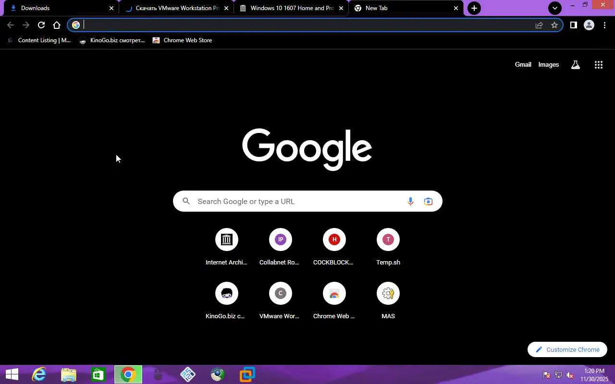Open the mouse icon app on taskbar

(158, 374)
